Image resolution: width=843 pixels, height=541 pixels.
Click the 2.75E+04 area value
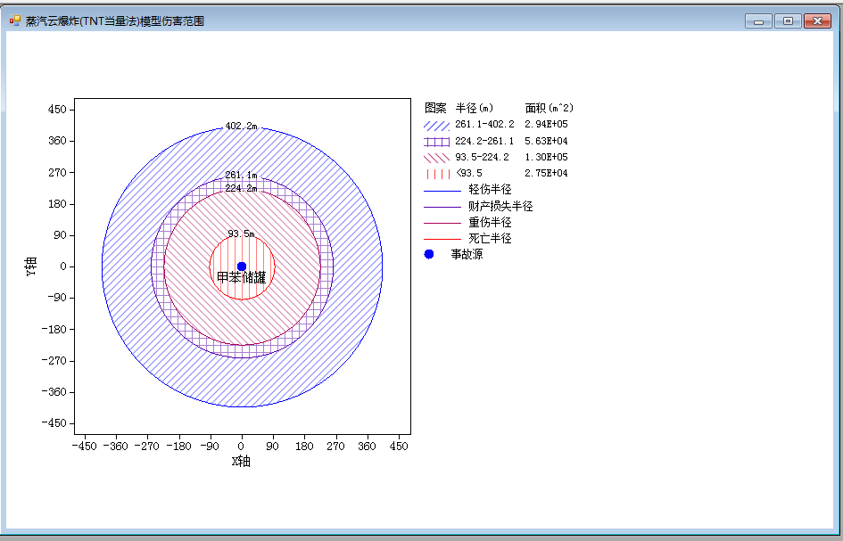coord(546,174)
